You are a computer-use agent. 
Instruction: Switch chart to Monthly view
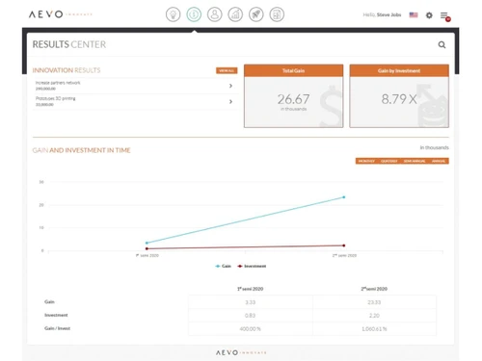[x=366, y=161]
